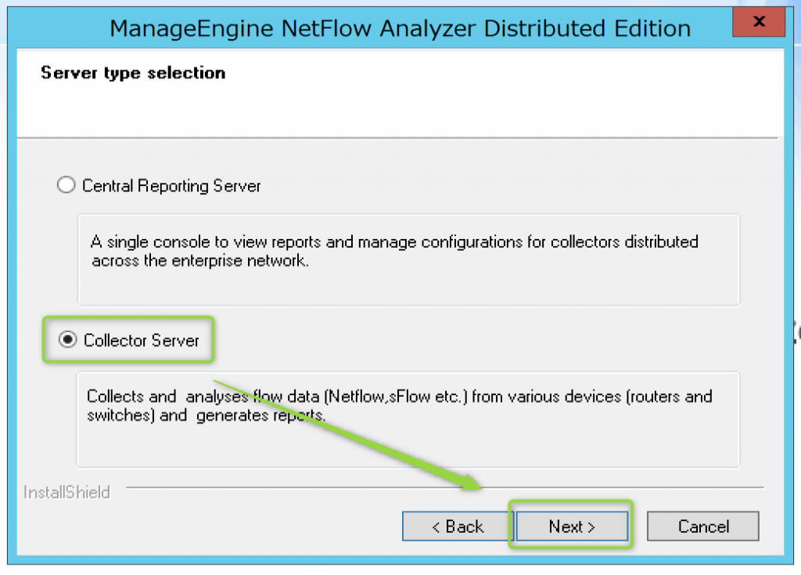801x575 pixels.
Task: Cancel the installation wizard
Action: coord(703,527)
